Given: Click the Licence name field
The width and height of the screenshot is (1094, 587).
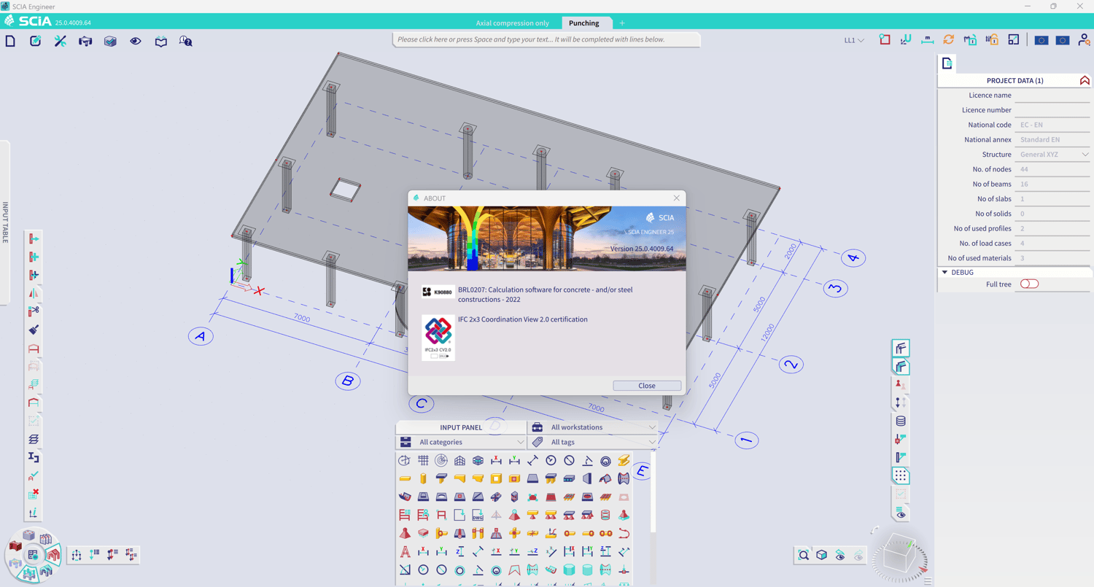Looking at the screenshot, I should 1053,95.
